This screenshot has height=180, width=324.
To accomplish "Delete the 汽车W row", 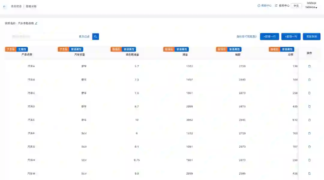I will tap(309, 174).
